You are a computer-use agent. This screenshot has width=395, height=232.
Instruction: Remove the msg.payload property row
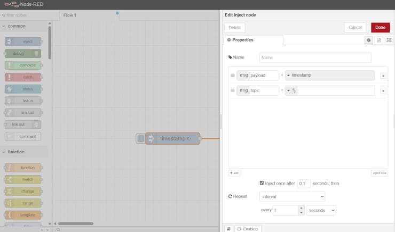click(x=383, y=76)
